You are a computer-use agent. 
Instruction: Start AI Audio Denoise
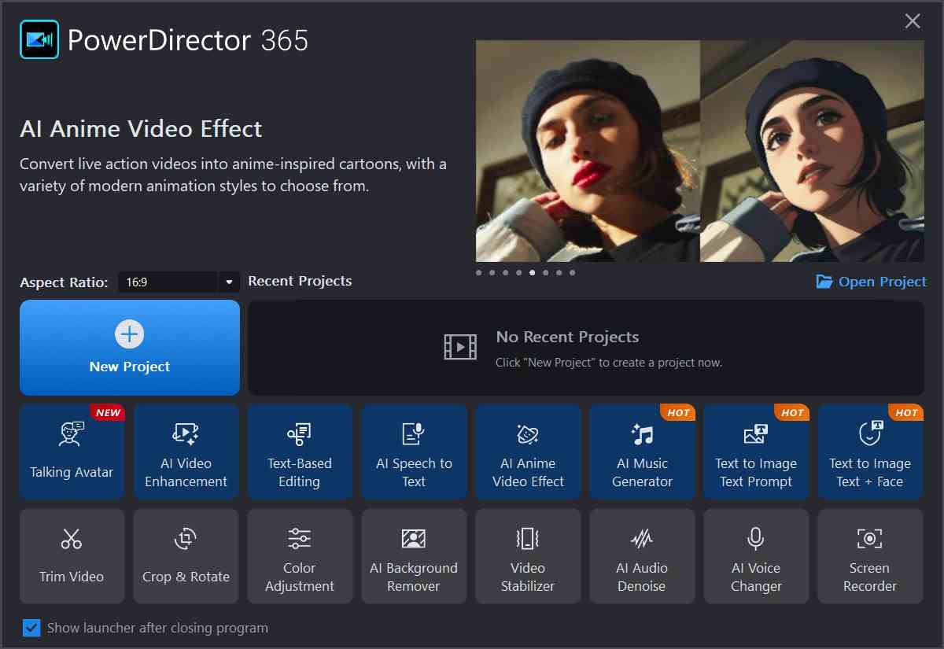(x=642, y=556)
